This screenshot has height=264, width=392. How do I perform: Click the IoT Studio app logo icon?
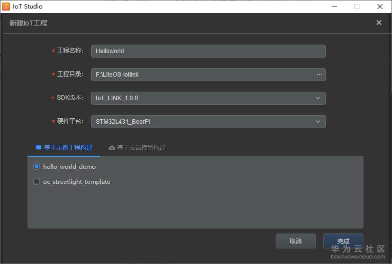pos(6,7)
